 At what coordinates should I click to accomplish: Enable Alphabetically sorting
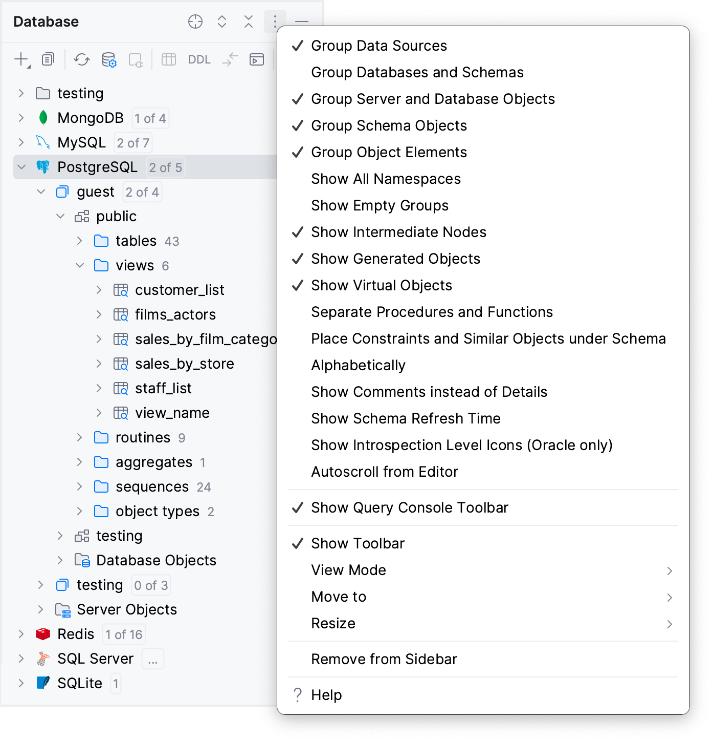click(x=359, y=365)
